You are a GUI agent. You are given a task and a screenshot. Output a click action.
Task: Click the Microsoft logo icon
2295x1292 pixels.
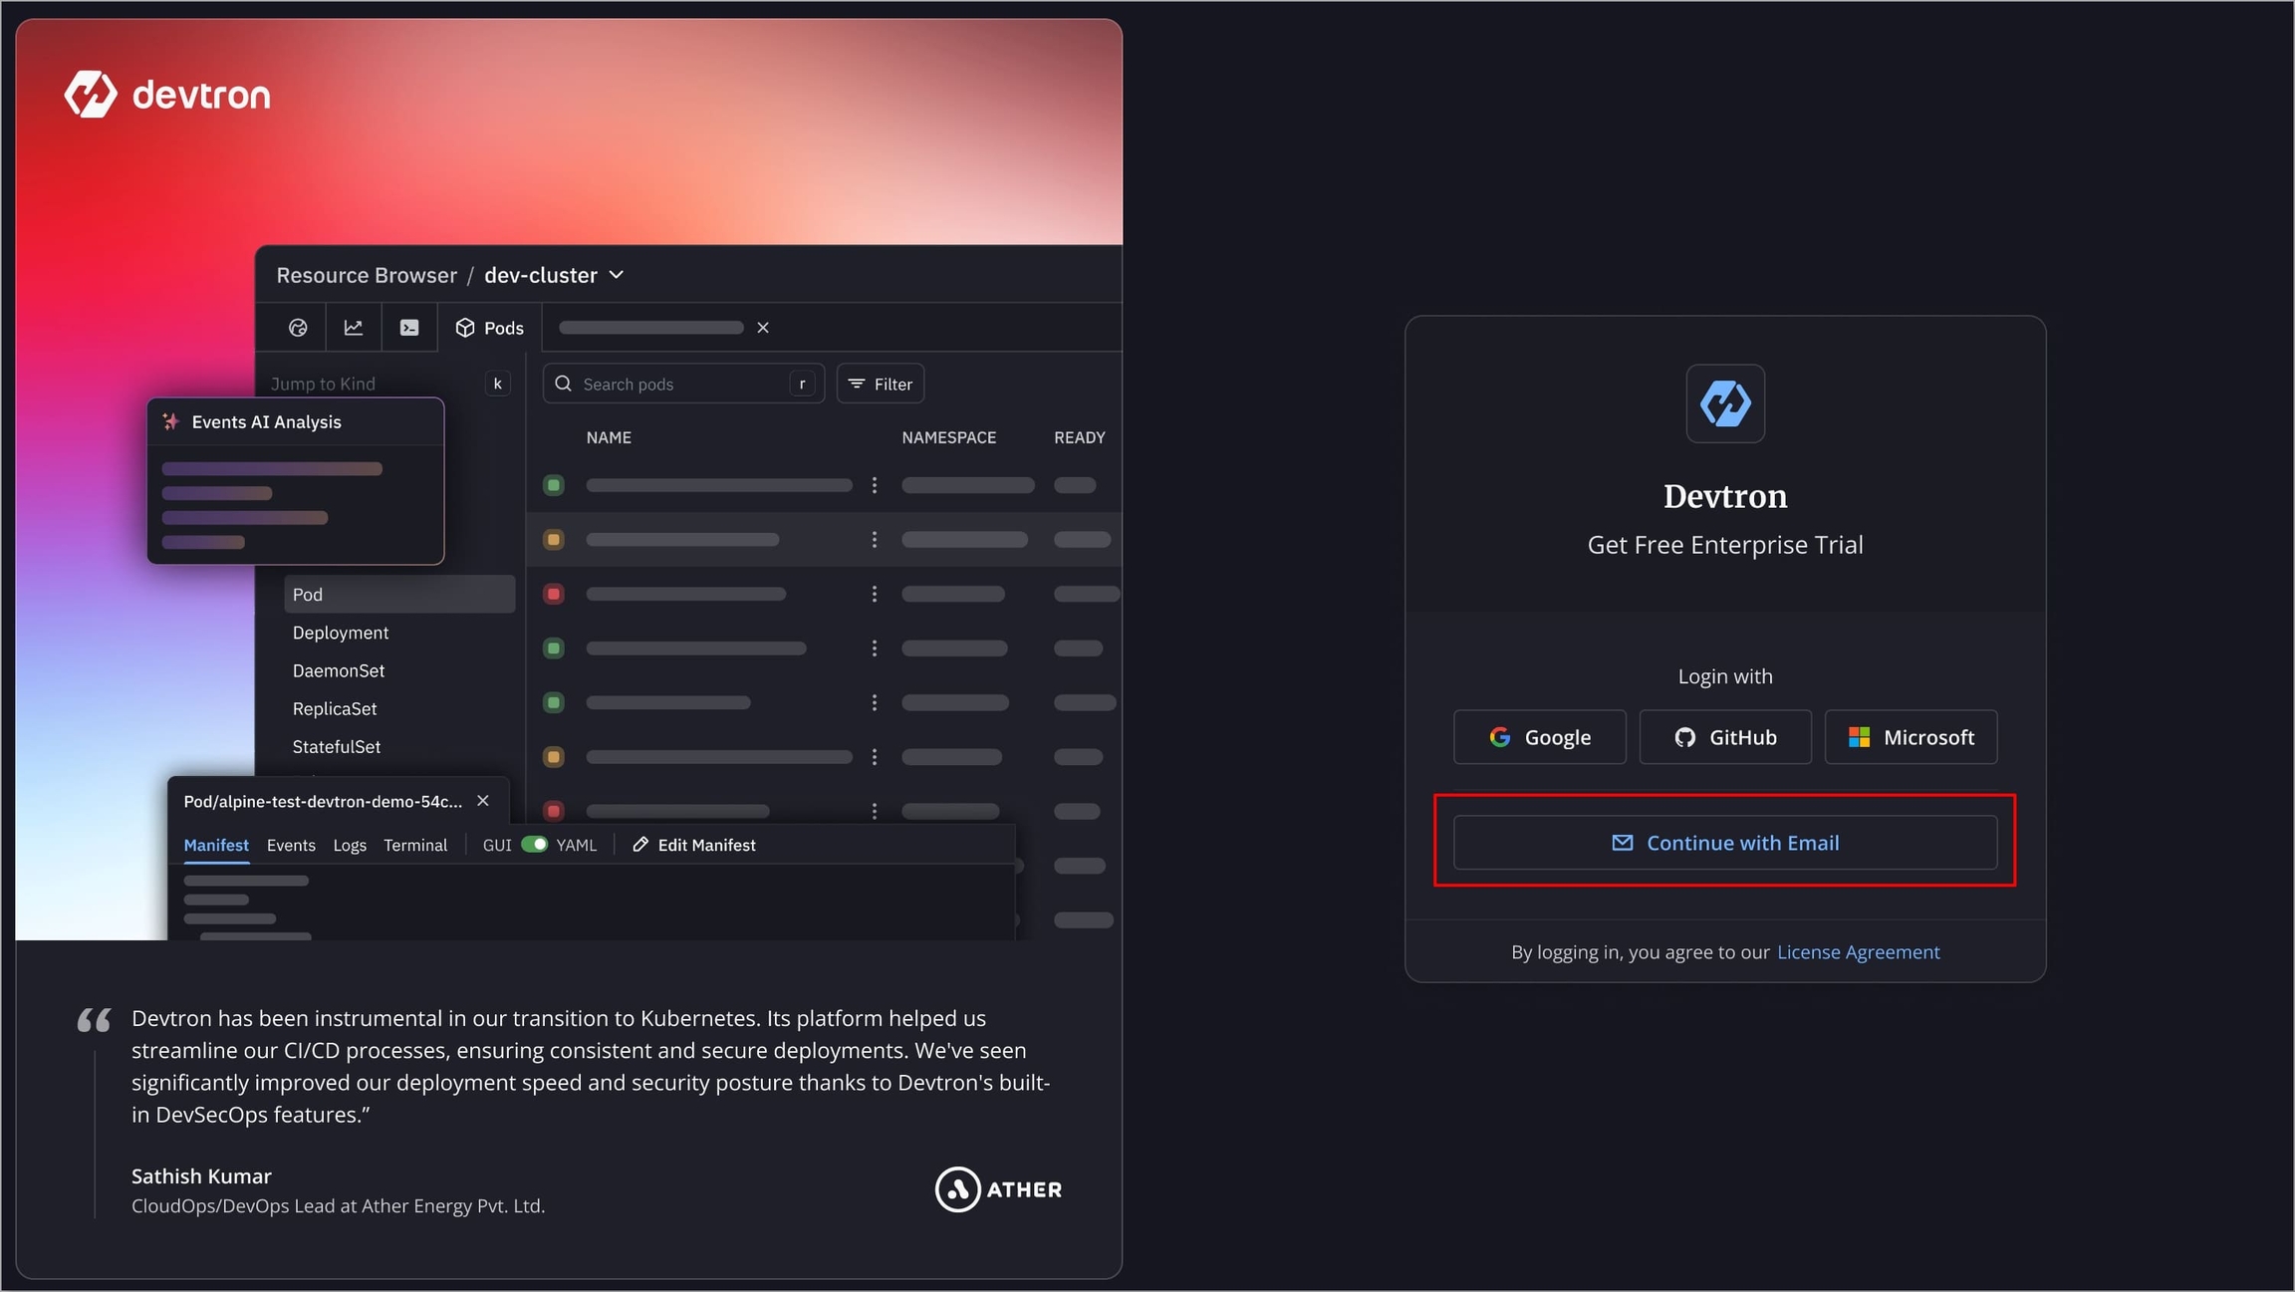point(1859,737)
